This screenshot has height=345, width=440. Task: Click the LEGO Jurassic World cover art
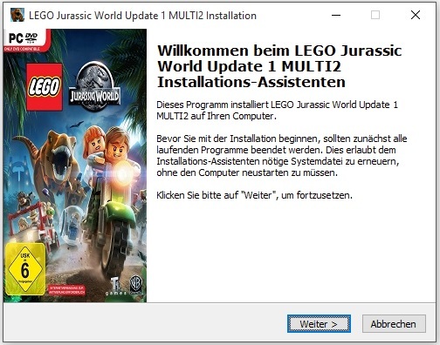75,166
